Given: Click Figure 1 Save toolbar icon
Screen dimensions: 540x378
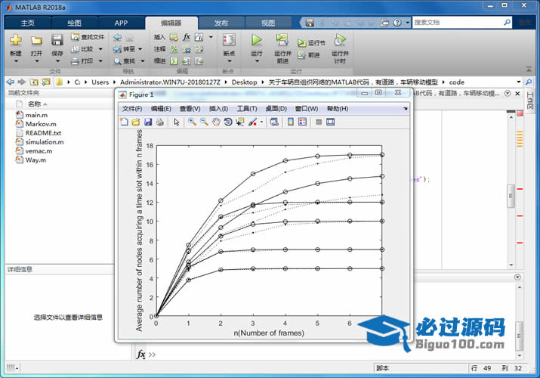Looking at the screenshot, I should point(148,122).
